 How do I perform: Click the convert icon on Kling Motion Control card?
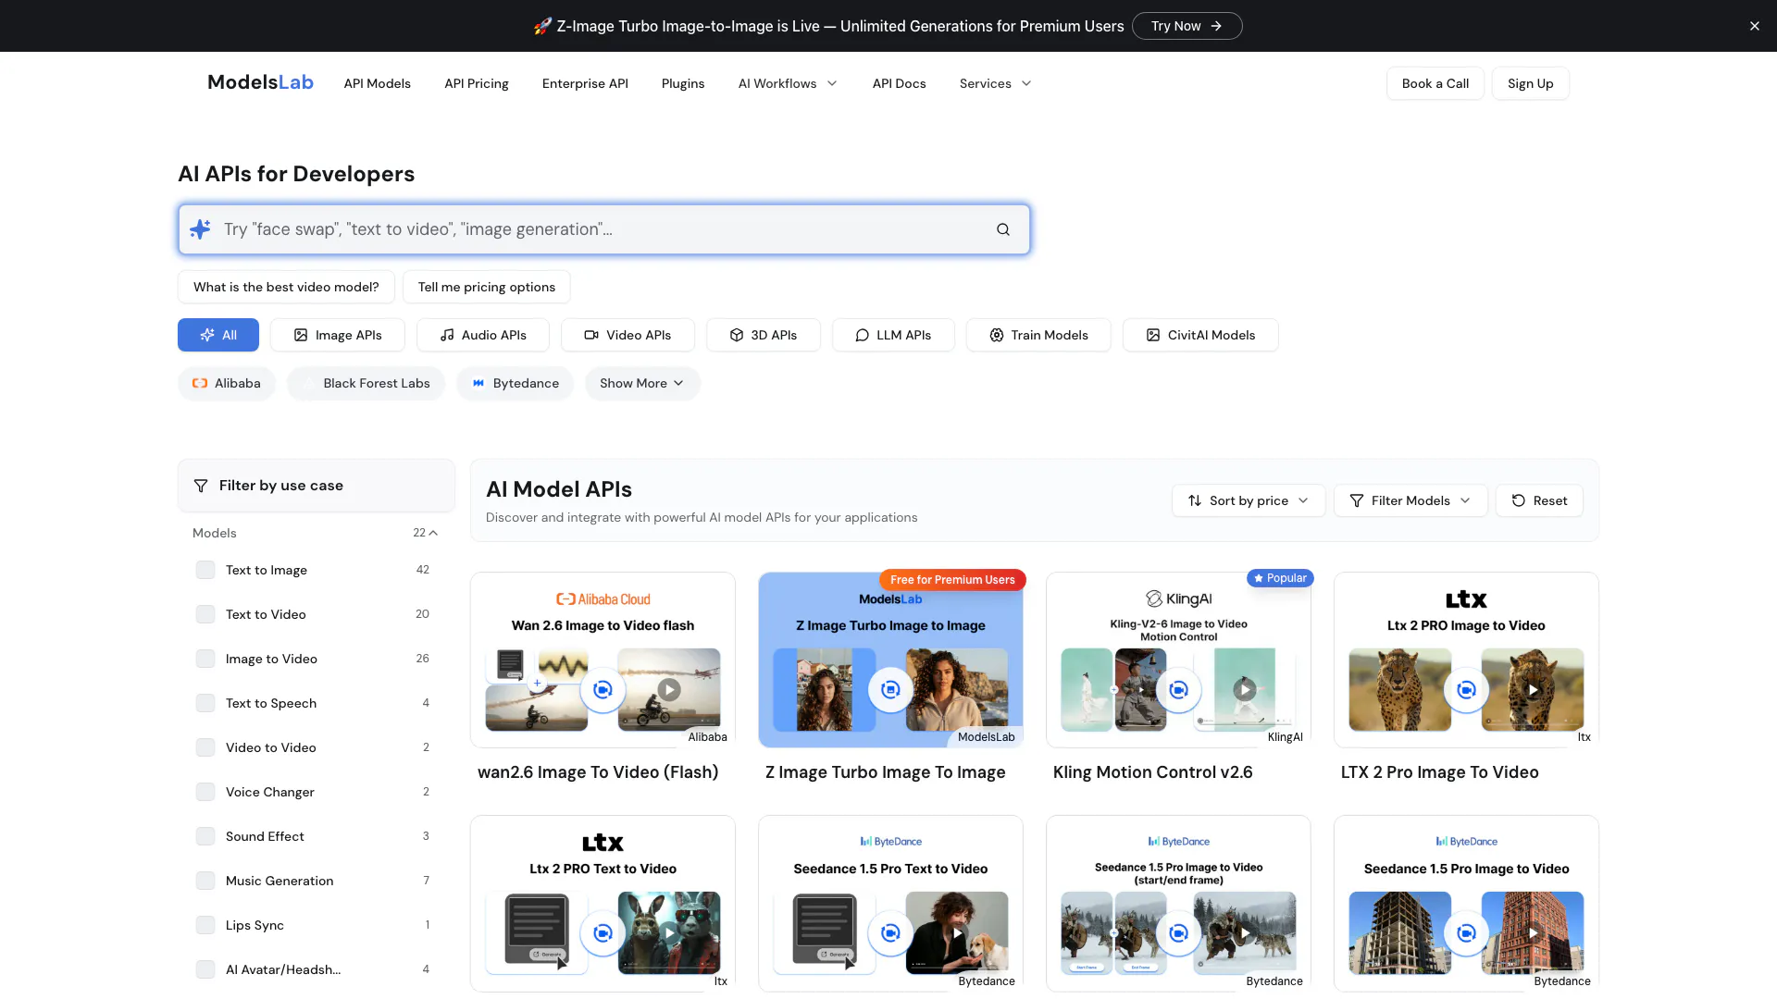(x=1178, y=689)
